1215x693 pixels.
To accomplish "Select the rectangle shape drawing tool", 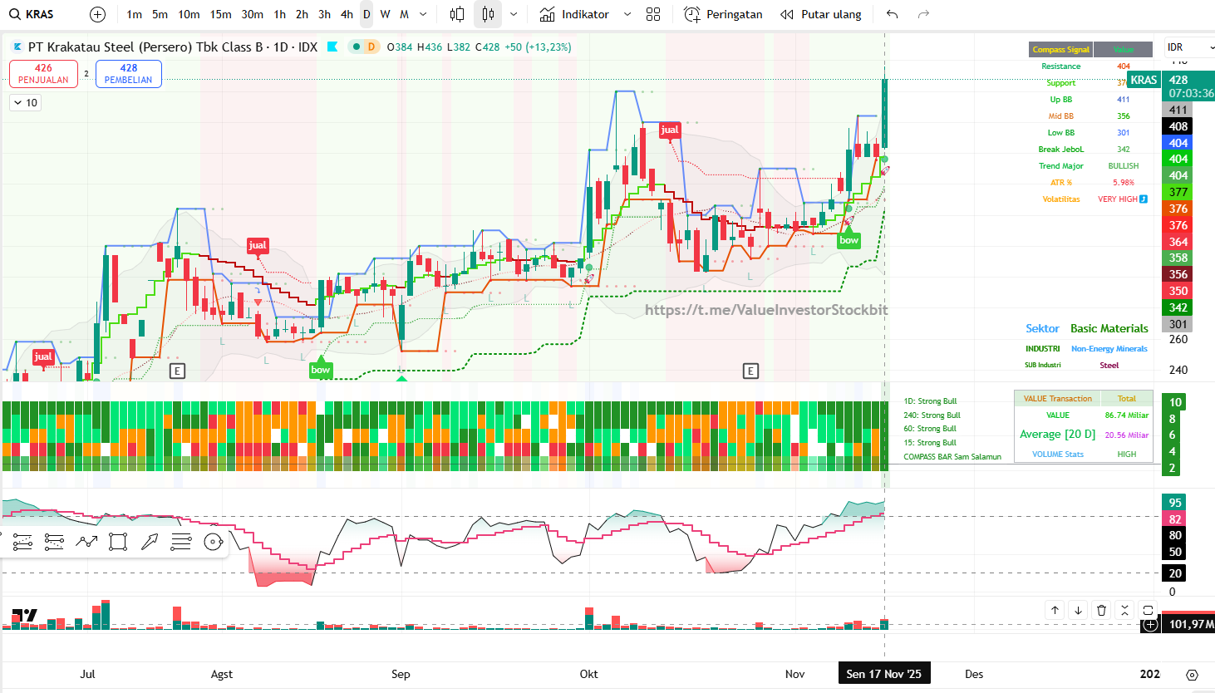I will 118,543.
